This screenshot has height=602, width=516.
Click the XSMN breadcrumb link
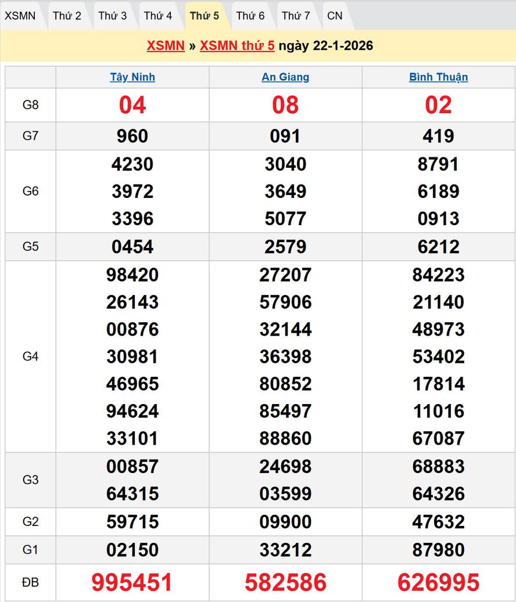pos(166,46)
